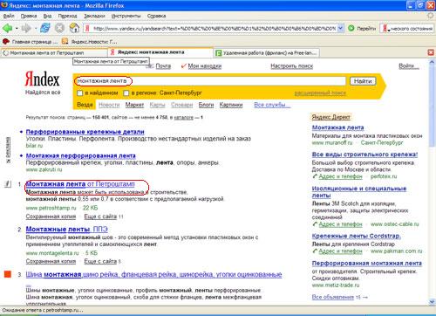Expand the address bar URL history dropdown
The width and height of the screenshot is (436, 316).
coord(341,28)
